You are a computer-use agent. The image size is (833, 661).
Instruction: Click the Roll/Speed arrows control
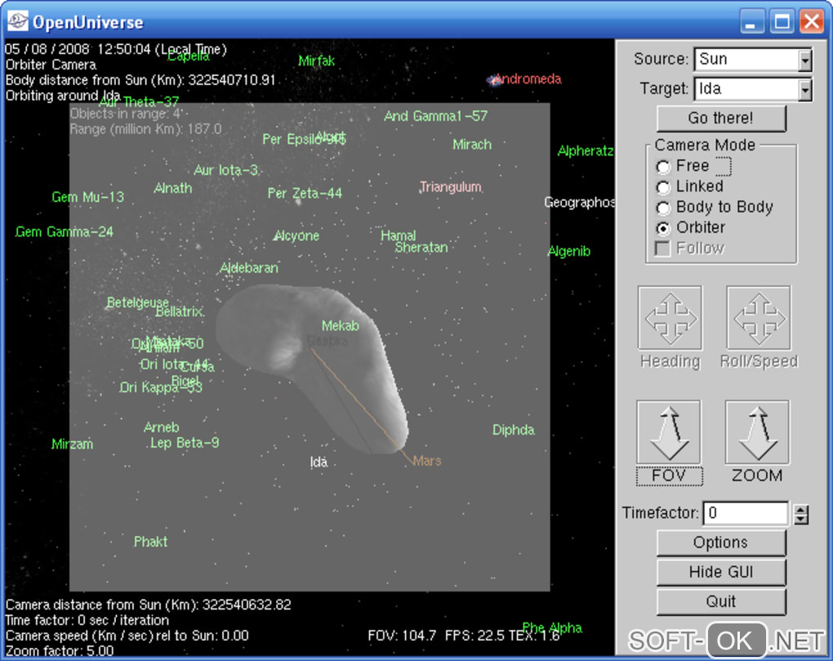point(759,318)
